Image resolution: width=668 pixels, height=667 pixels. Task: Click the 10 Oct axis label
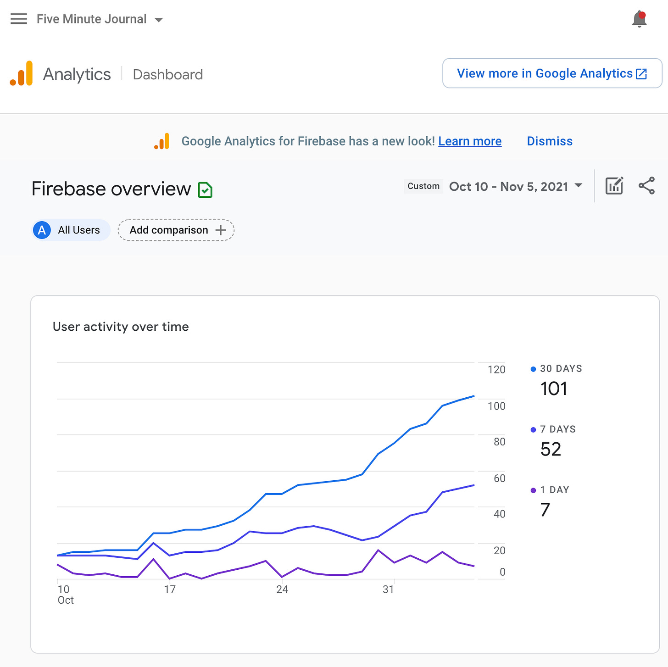pyautogui.click(x=66, y=595)
